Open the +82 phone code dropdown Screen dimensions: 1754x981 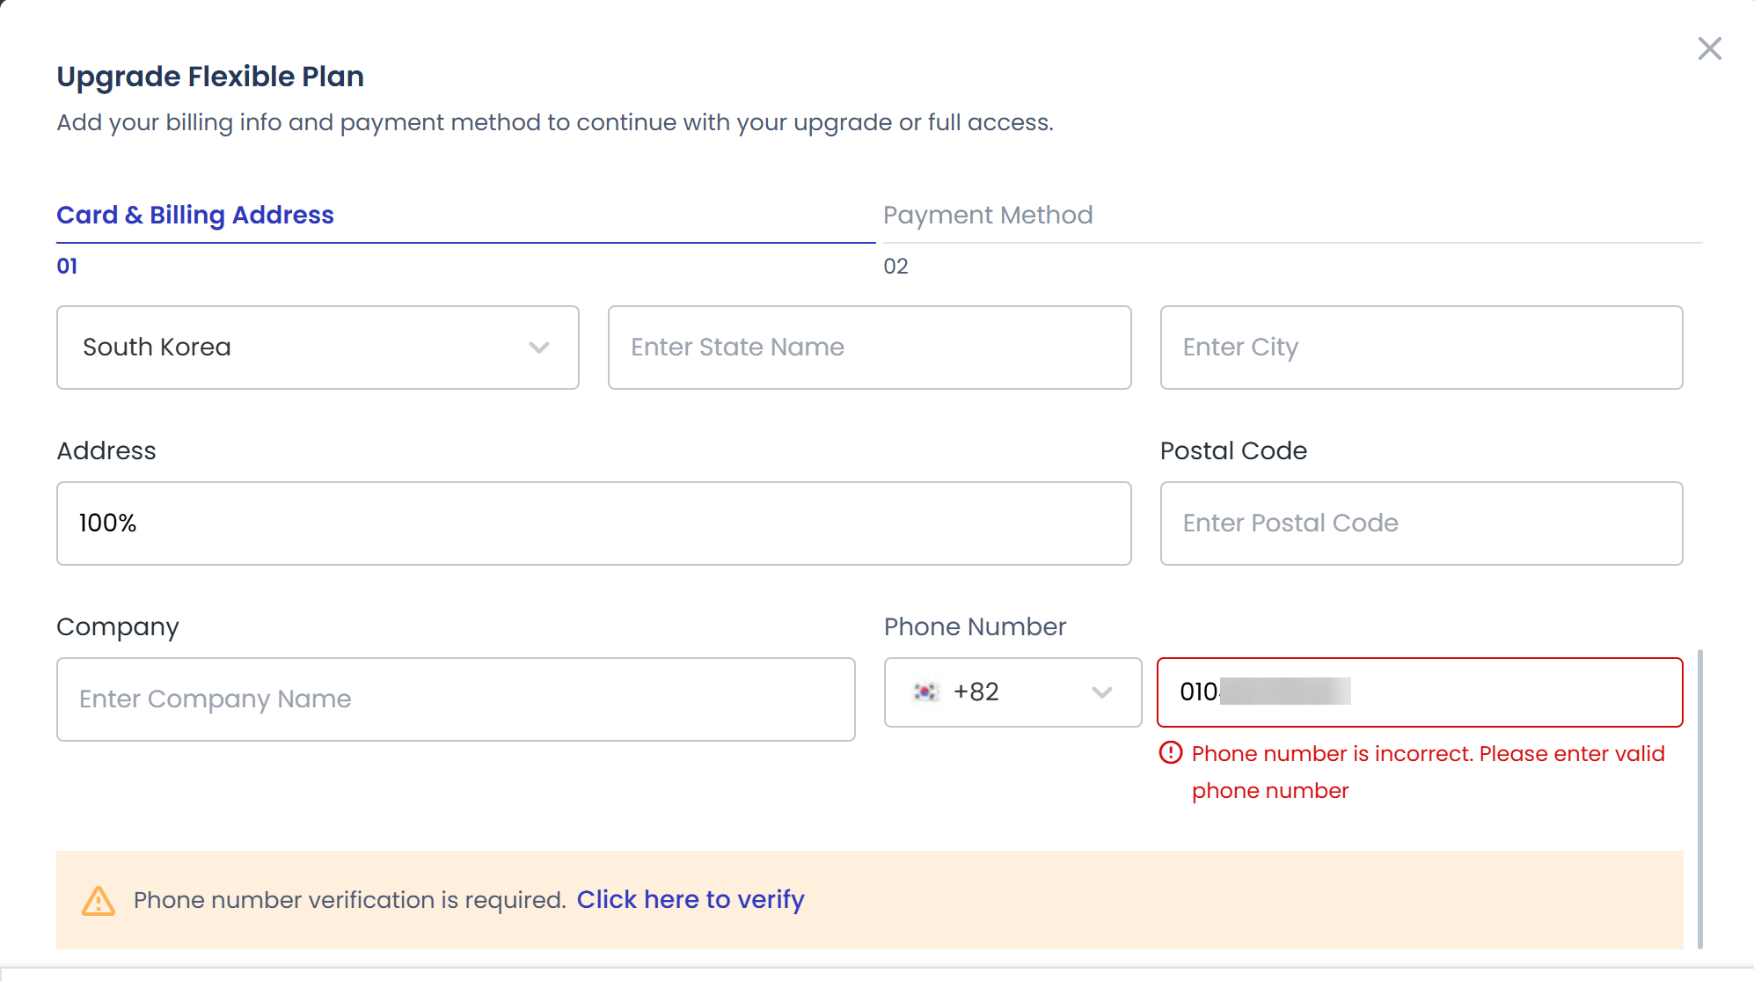point(1012,692)
